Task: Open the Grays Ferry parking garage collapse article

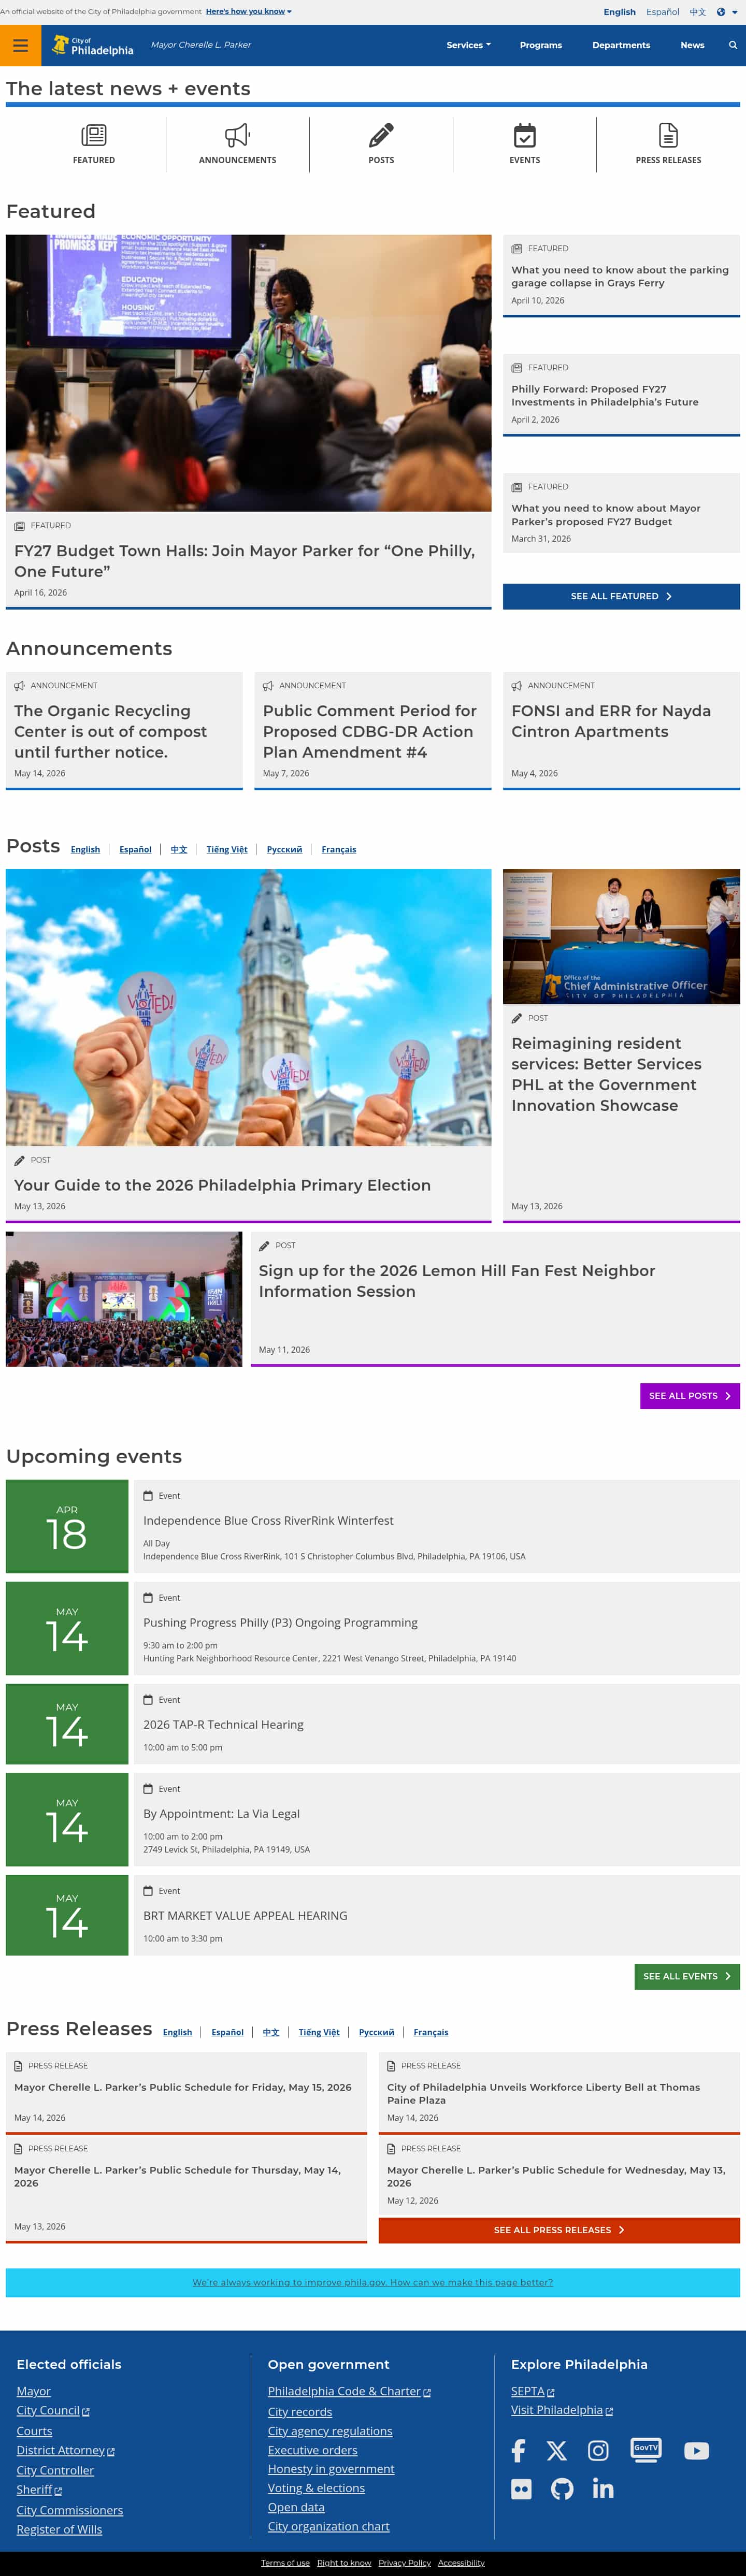Action: click(x=620, y=276)
